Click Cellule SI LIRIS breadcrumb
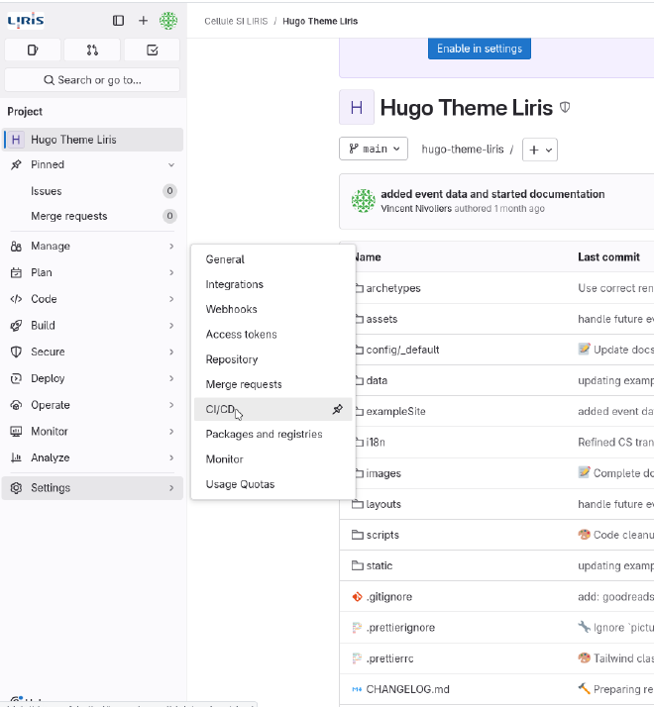This screenshot has width=654, height=707. point(236,21)
